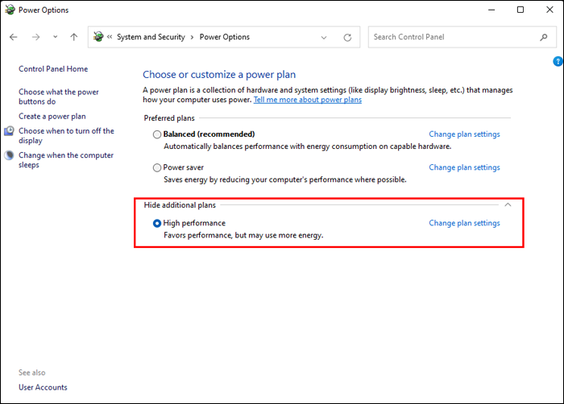Refresh the Power Options page
Screen dimensions: 564x404
(x=347, y=37)
